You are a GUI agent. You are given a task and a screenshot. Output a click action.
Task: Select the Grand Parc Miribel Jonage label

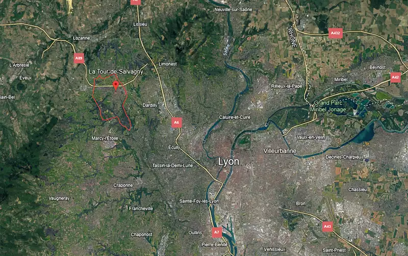click(328, 106)
